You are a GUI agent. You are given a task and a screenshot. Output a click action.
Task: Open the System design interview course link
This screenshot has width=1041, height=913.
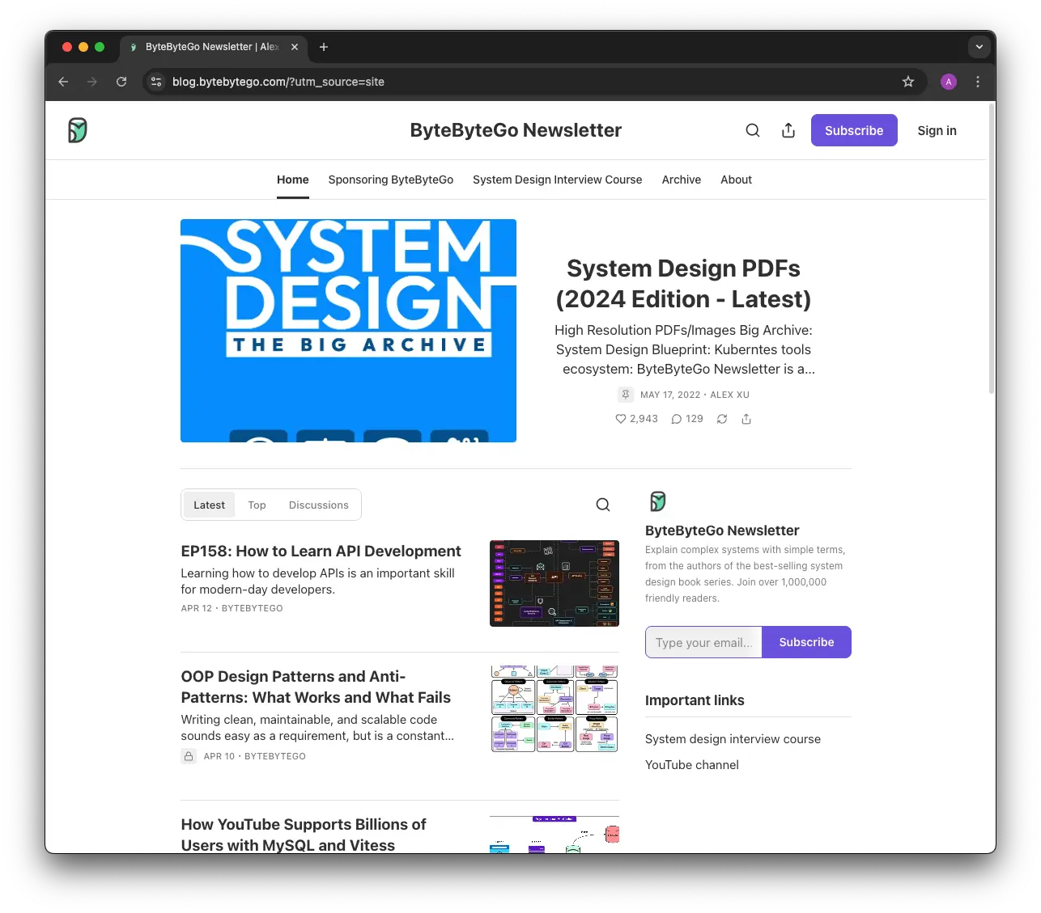(733, 739)
